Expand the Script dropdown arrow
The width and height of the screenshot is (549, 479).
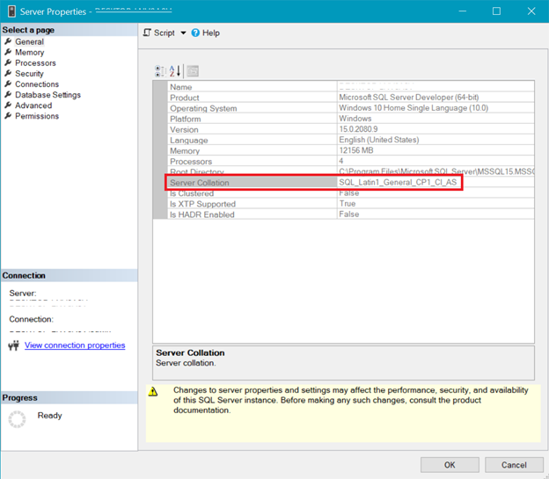click(x=183, y=33)
